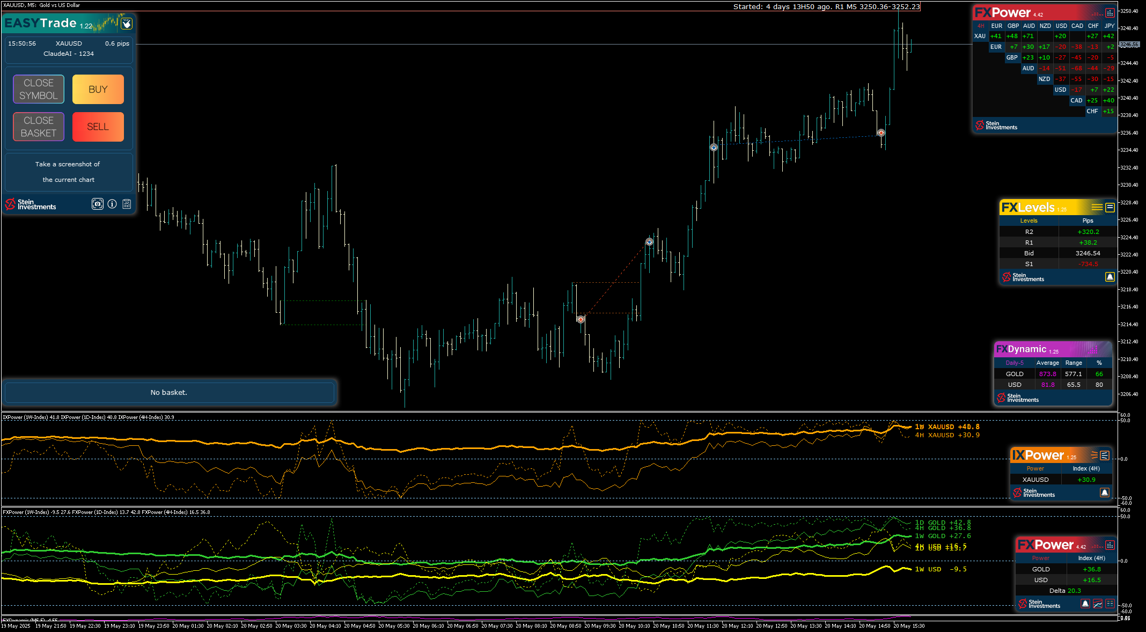1146x632 pixels.
Task: Collapse the FXLevels panel
Action: [x=1110, y=208]
